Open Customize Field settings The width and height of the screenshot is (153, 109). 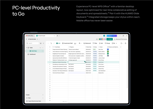pos(67,43)
